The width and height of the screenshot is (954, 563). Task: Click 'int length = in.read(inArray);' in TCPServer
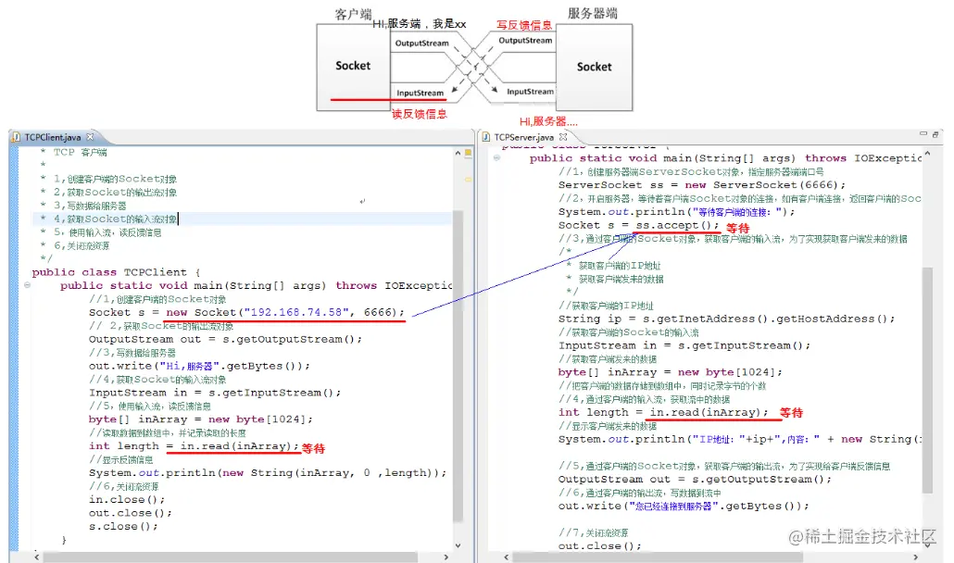click(664, 412)
